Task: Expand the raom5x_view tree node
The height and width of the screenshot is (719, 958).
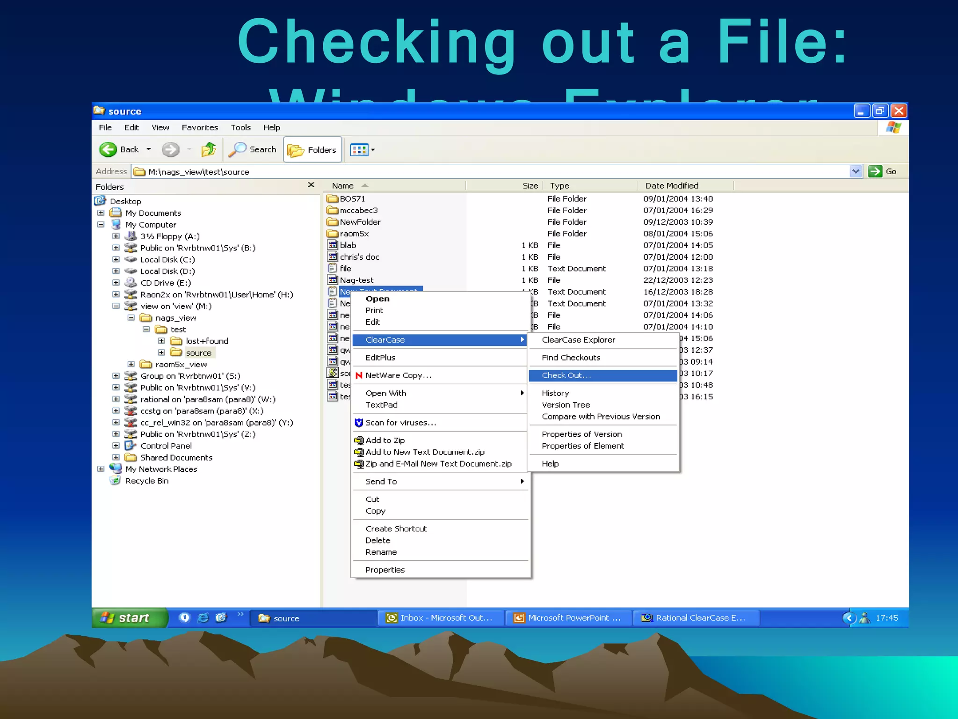Action: pyautogui.click(x=131, y=364)
